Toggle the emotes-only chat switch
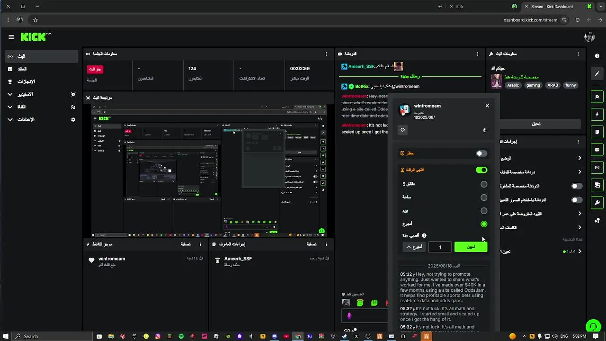Image resolution: width=606 pixels, height=341 pixels. pos(577,200)
